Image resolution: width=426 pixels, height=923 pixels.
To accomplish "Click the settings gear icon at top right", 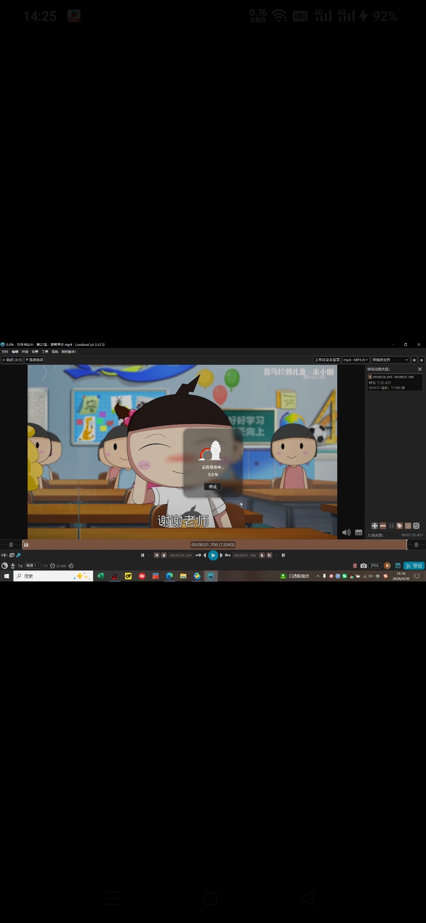I will (421, 360).
